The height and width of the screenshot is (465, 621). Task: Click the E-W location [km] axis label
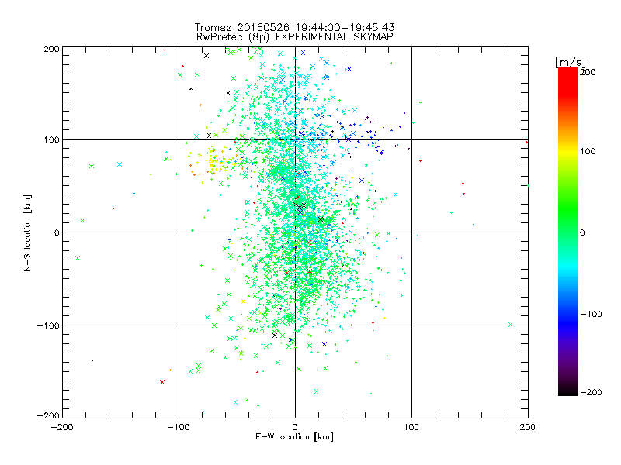click(x=294, y=437)
